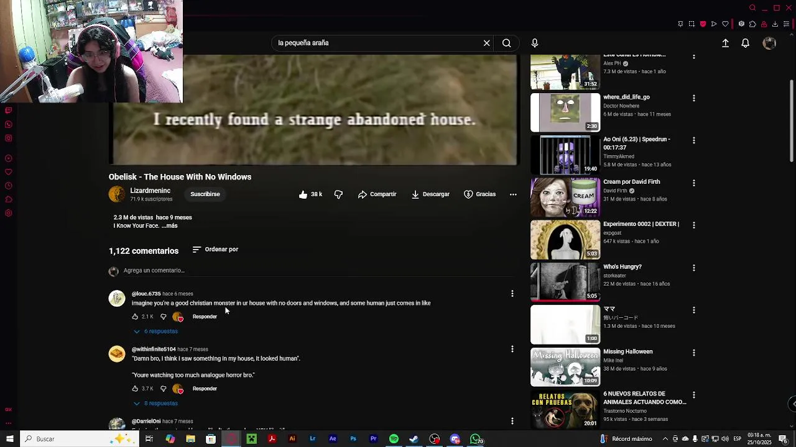Open browser downloads icon
This screenshot has width=796, height=447.
[x=775, y=24]
